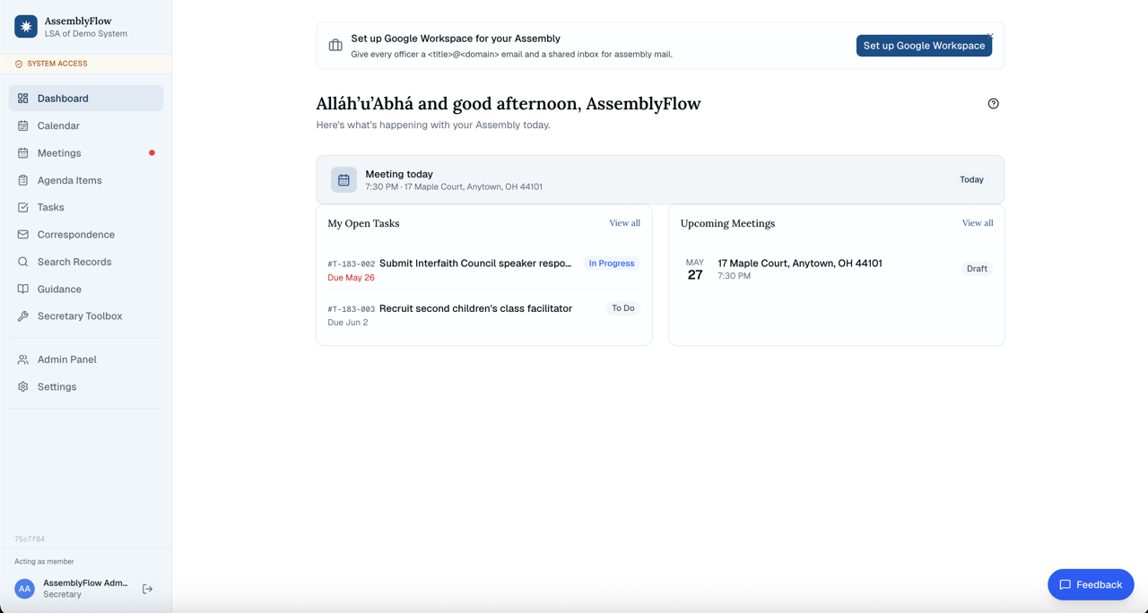Click the To Do status badge

pyautogui.click(x=623, y=308)
